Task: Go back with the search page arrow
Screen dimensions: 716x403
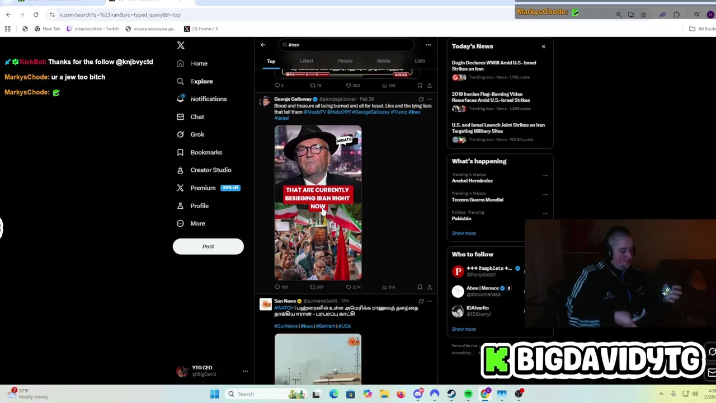Action: pyautogui.click(x=263, y=45)
